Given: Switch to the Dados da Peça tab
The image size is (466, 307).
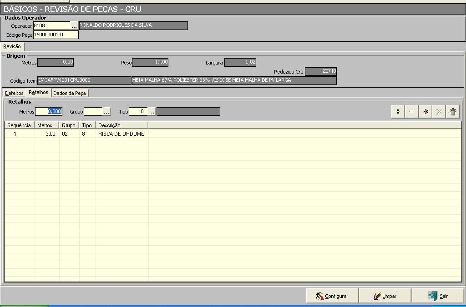Looking at the screenshot, I should 69,93.
